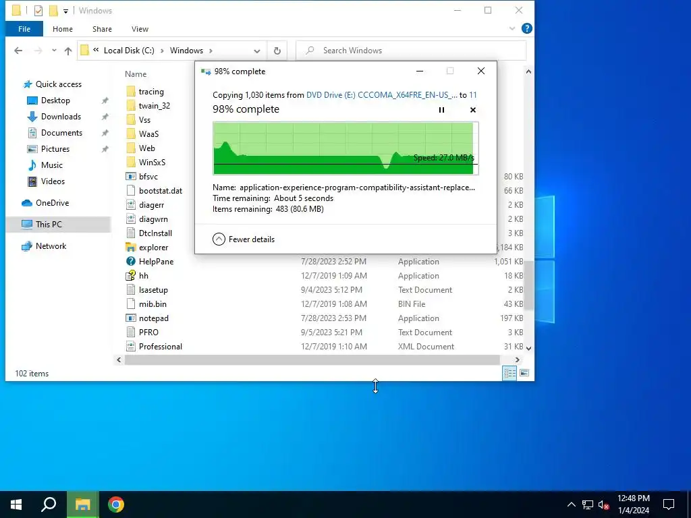Sort files by the Name column header
691x518 pixels.
135,74
